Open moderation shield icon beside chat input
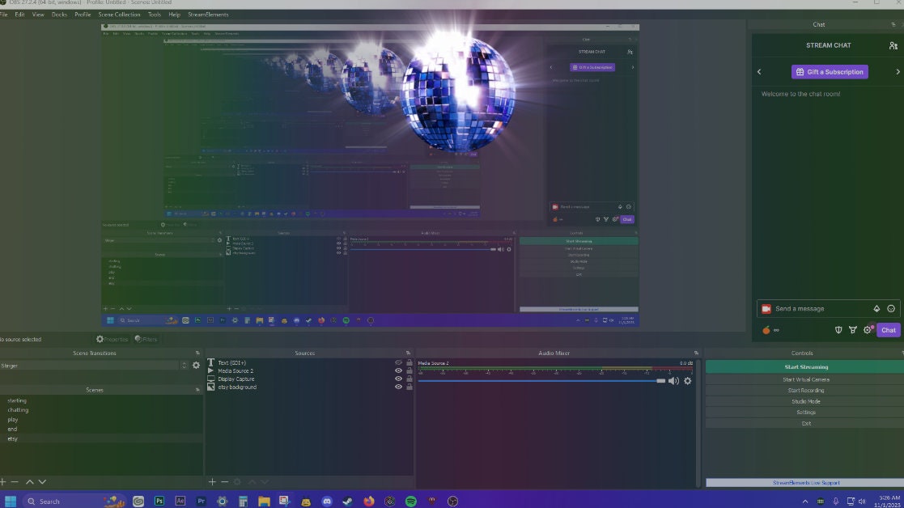The height and width of the screenshot is (508, 904). tap(838, 330)
